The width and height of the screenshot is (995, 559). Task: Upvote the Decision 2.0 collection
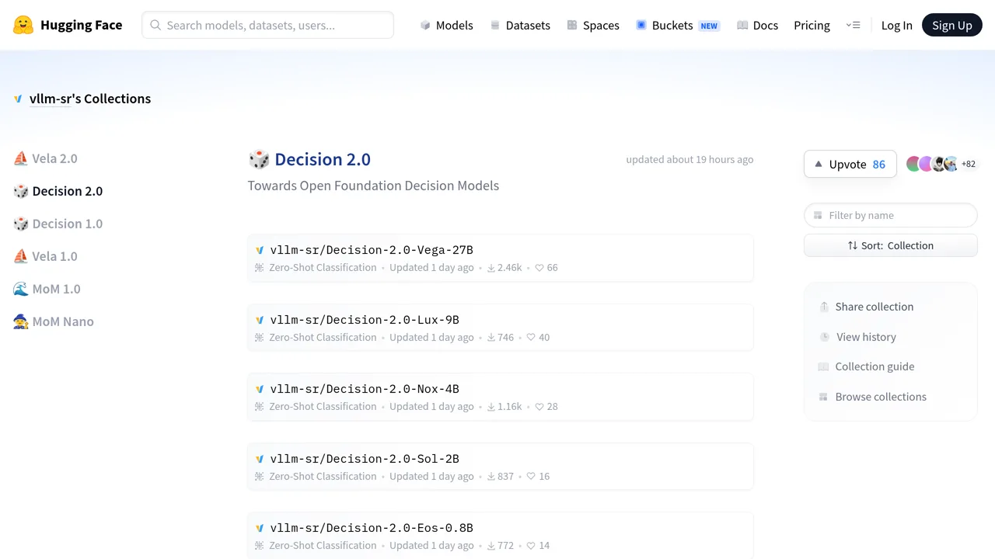[x=850, y=164]
